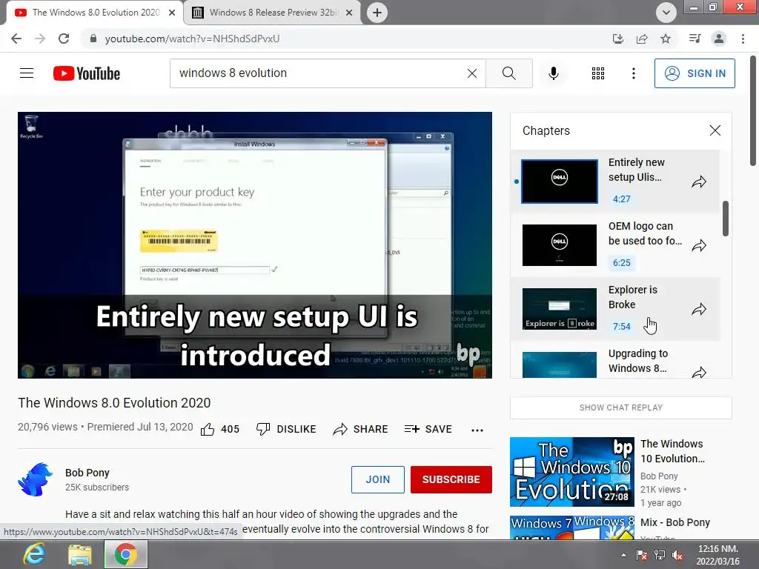The image size is (759, 569).
Task: Open 'The Windows 10 Evolution...' video title
Action: [x=672, y=451]
